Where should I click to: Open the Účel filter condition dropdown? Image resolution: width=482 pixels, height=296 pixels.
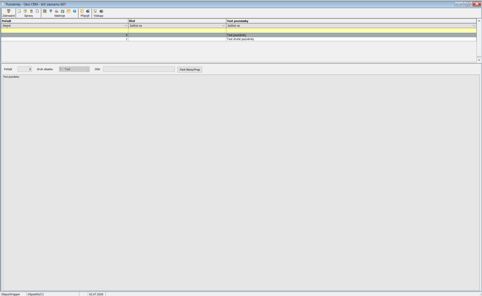coord(223,26)
